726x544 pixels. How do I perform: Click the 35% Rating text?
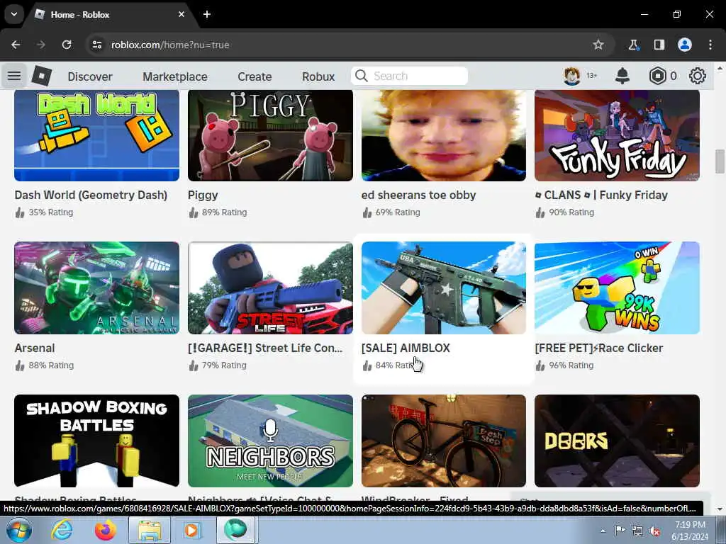51,212
